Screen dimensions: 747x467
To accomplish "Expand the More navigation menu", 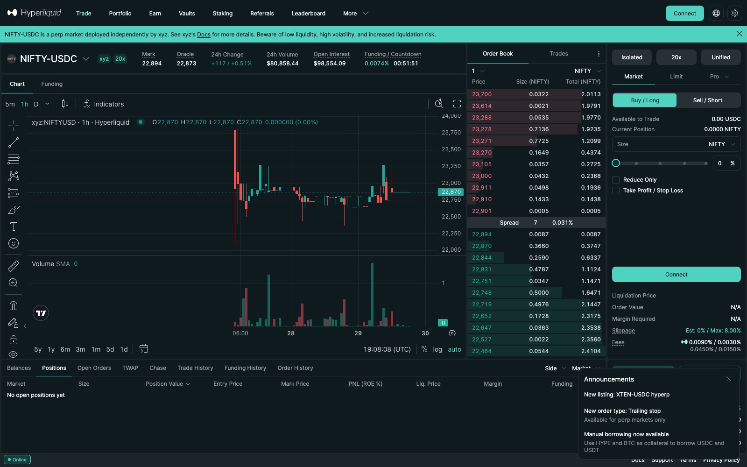I will (x=356, y=13).
